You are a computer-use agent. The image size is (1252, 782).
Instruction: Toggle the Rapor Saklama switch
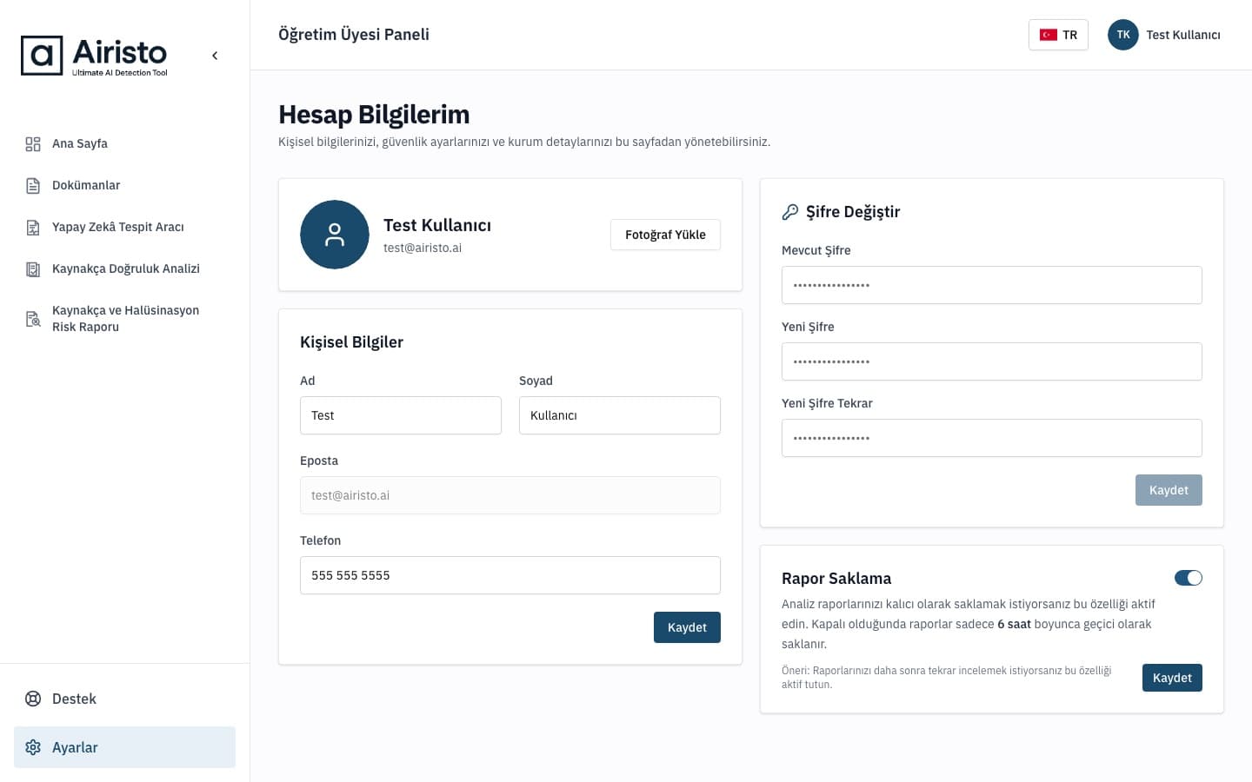1189,578
